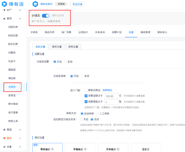The height and width of the screenshot is (152, 185).
Task: Uncheck the 消费笔数大于 checkbox
Action: click(x=86, y=102)
